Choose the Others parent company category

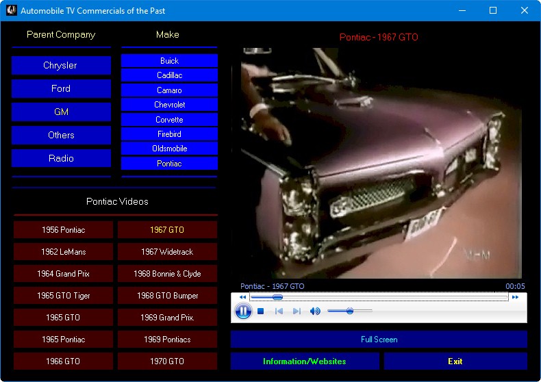pos(61,135)
